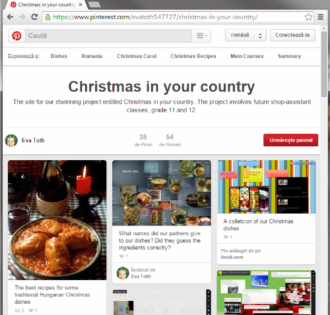Screen dimensions: 330x315
Task: Open the Eva Toth board owner link
Action: (x=33, y=140)
